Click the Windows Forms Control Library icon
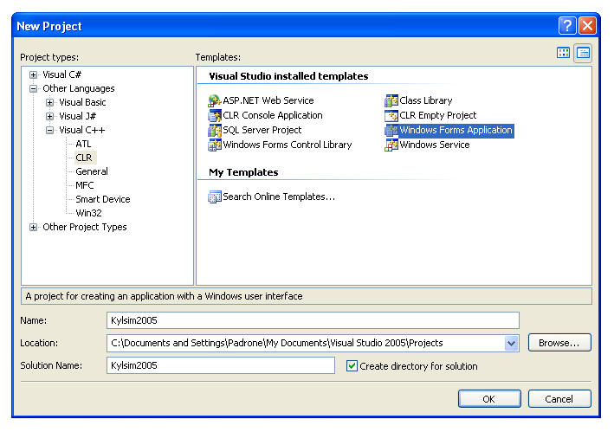The image size is (614, 432). click(x=215, y=145)
